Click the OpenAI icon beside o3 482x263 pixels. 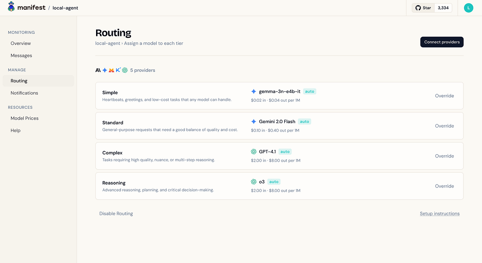point(253,181)
